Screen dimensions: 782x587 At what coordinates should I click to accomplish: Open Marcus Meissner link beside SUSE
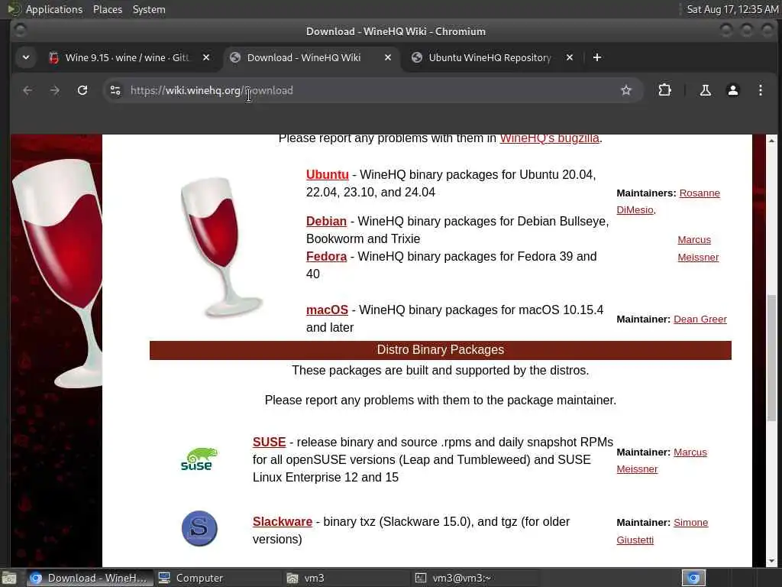pyautogui.click(x=690, y=452)
